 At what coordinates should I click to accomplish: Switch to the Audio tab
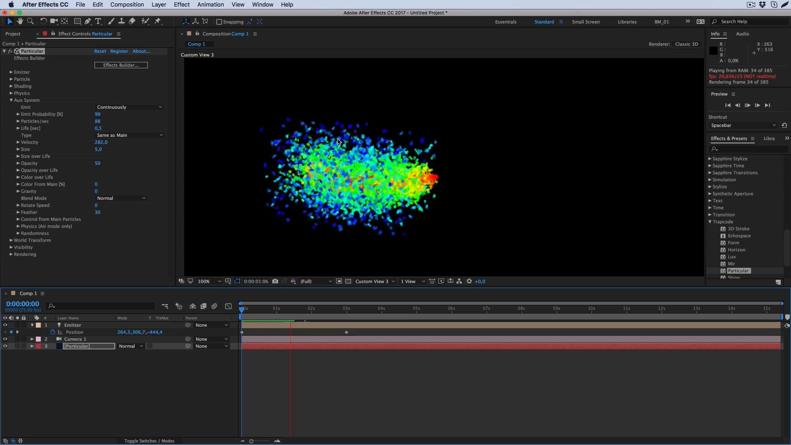point(742,34)
